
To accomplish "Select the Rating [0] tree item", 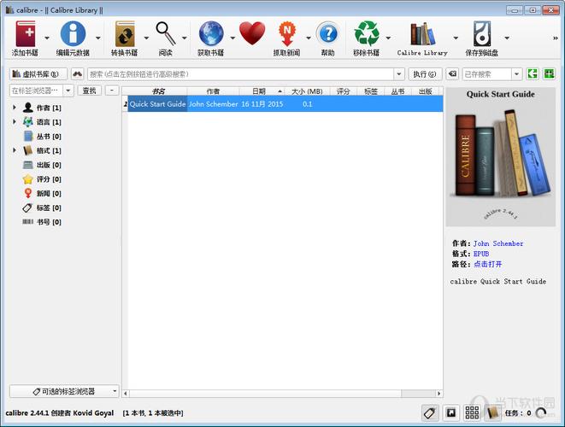I will pos(42,179).
